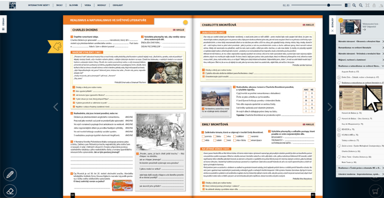Click tag icon beside Oliver Twist - Charles Dickens
The height and width of the screenshot is (198, 384).
(339, 157)
